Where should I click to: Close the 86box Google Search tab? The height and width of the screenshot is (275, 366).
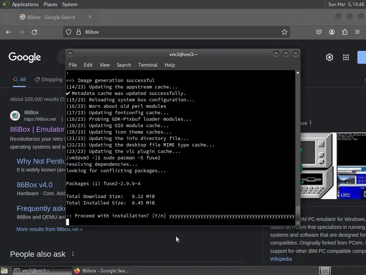(90, 17)
